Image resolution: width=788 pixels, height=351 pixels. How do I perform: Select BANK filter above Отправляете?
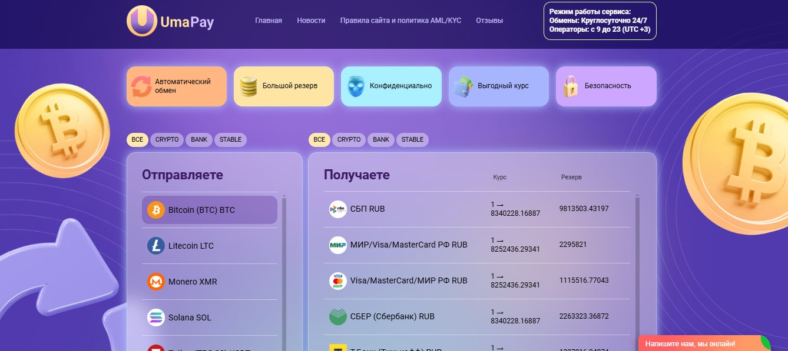(199, 140)
